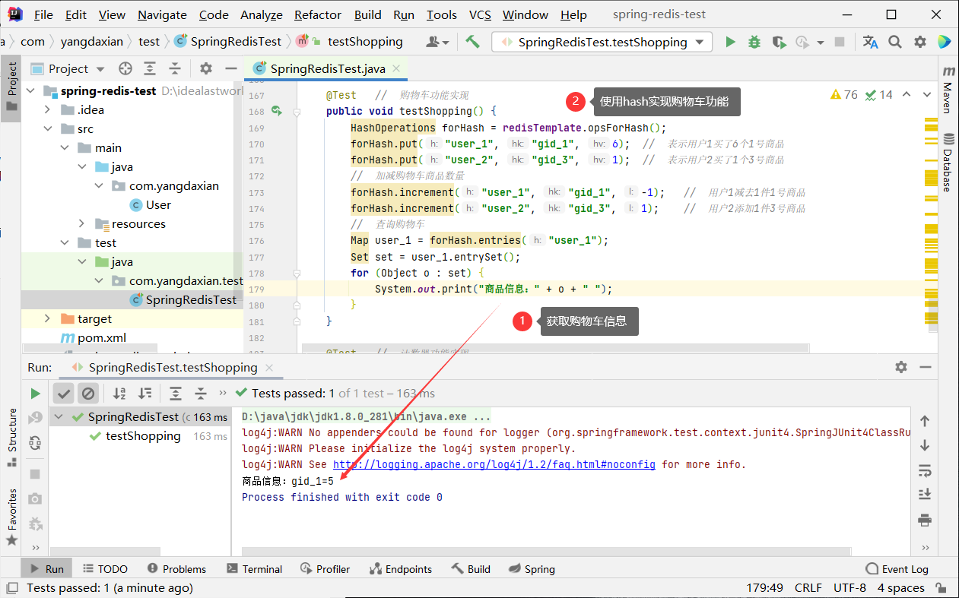
Task: Click the Problems tool window button
Action: (176, 568)
